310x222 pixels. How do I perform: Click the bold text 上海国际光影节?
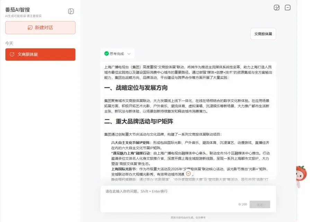pos(123,169)
